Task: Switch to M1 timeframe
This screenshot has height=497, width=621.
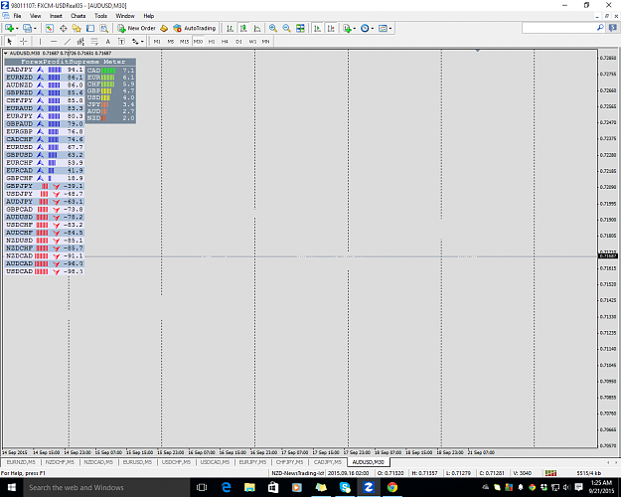Action: click(x=157, y=41)
